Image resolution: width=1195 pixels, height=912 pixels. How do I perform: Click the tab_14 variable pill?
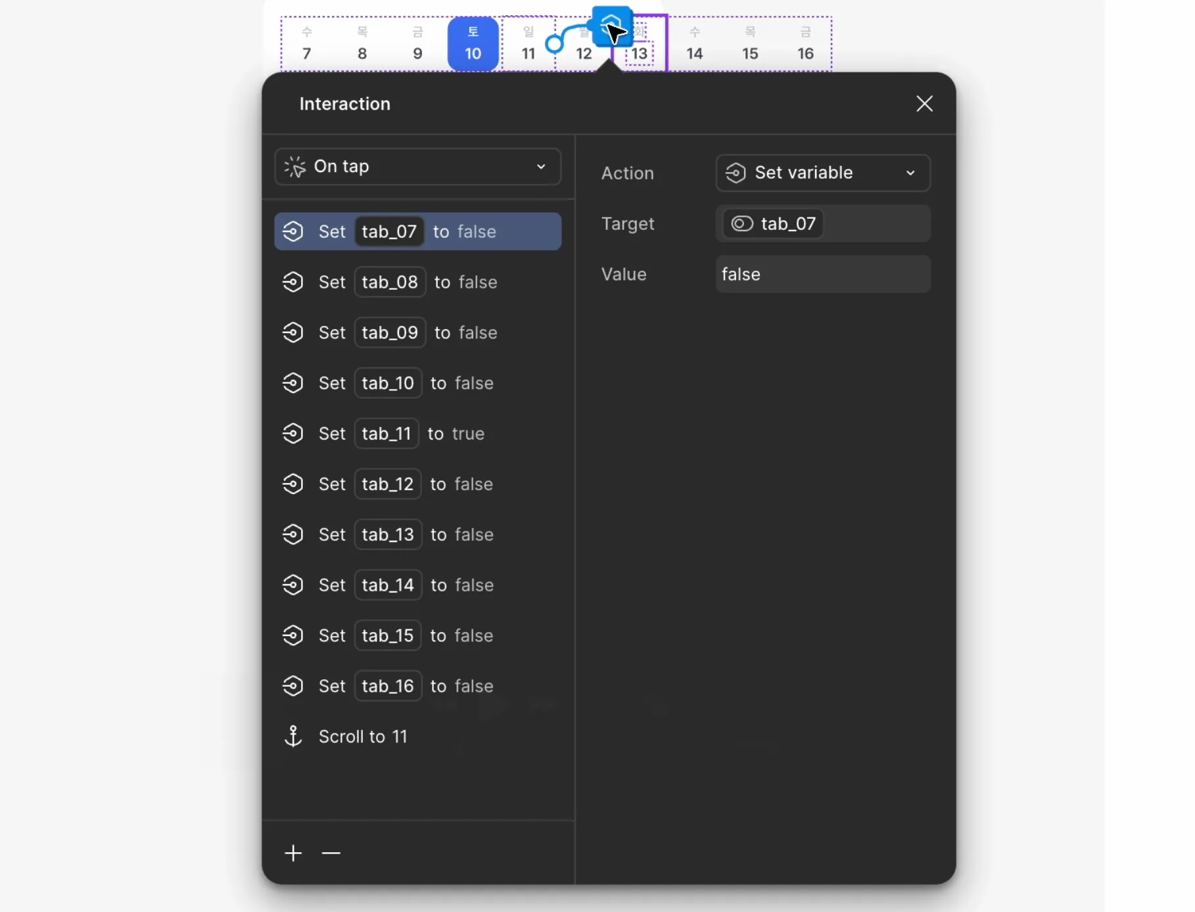pos(388,585)
